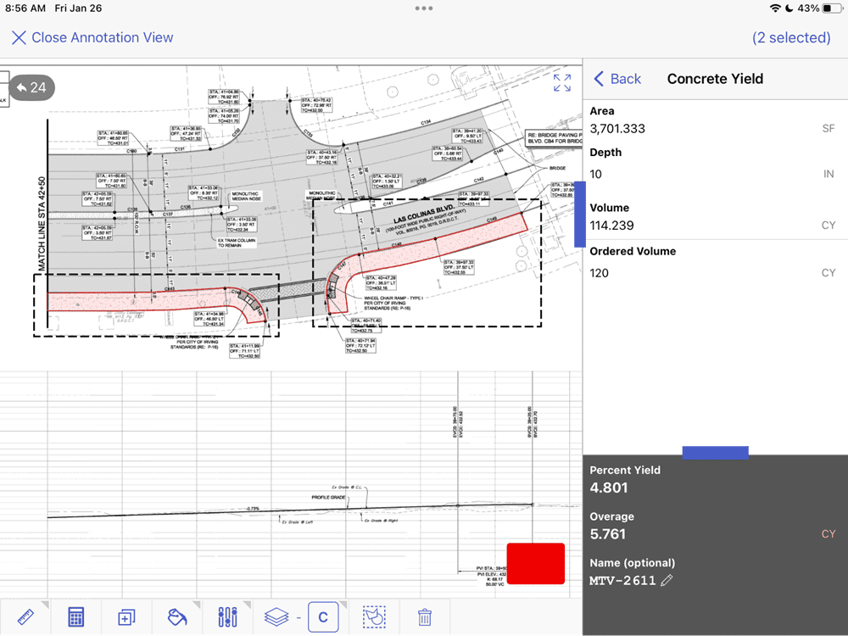
Task: Edit the name MTV-2611 with pencil icon
Action: [667, 581]
